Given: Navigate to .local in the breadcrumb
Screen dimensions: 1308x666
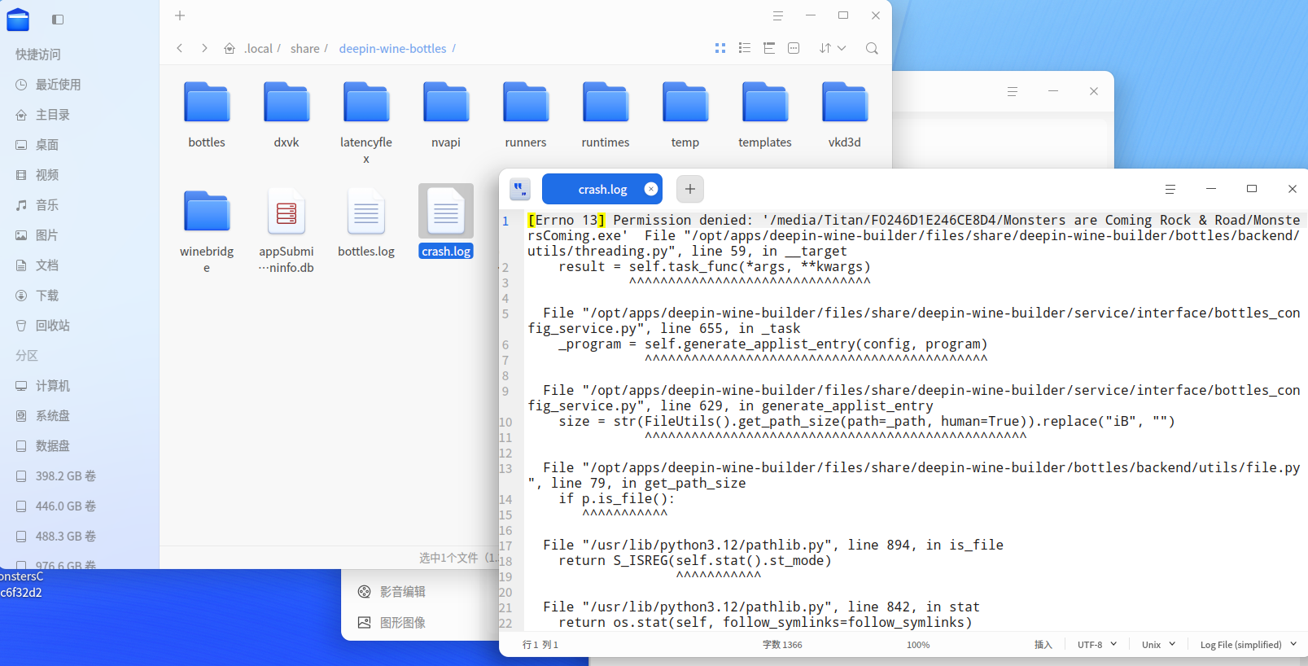Looking at the screenshot, I should click(258, 49).
